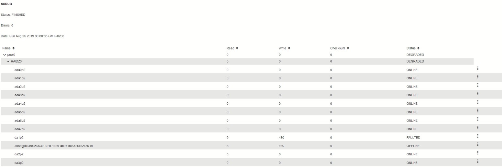Open the actions menu for the offline gptid device
This screenshot has width=502, height=167.
click(x=477, y=144)
